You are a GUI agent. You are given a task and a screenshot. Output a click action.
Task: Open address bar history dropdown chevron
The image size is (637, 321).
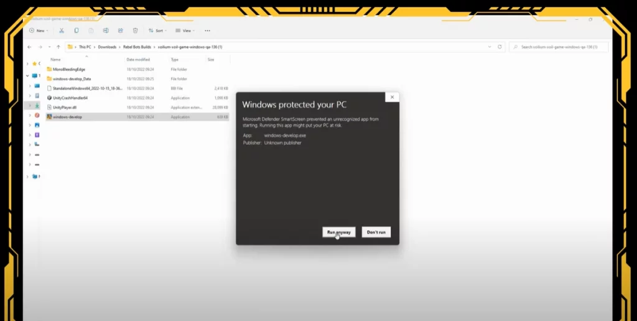point(489,47)
